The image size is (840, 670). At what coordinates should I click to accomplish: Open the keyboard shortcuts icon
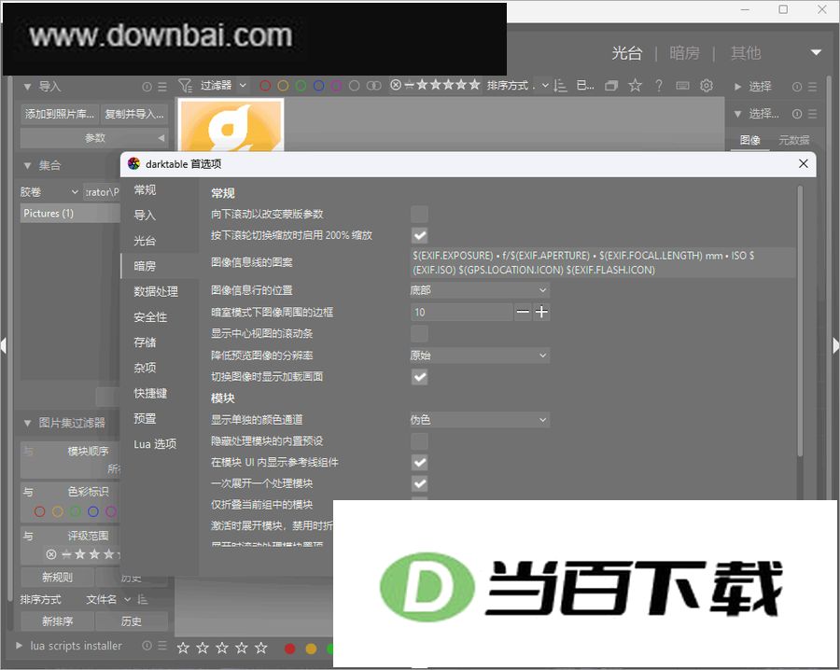pyautogui.click(x=682, y=86)
